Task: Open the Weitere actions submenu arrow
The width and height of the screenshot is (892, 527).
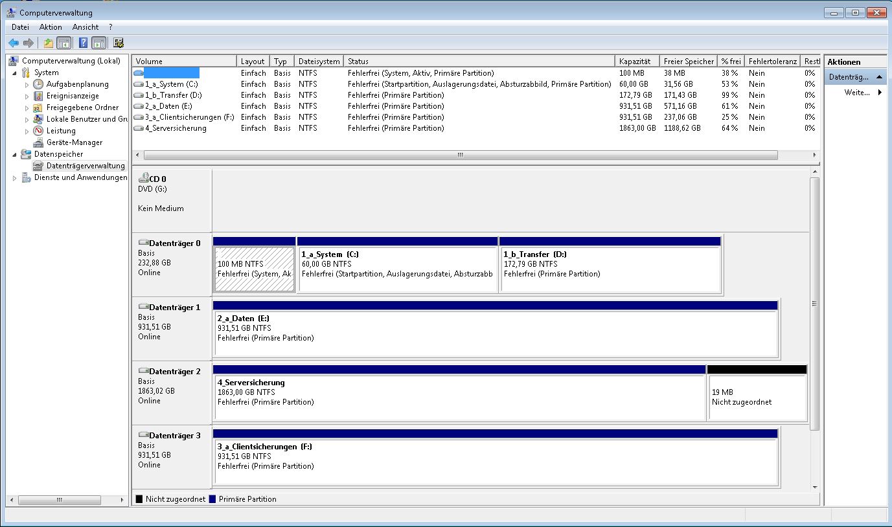Action: pos(880,93)
